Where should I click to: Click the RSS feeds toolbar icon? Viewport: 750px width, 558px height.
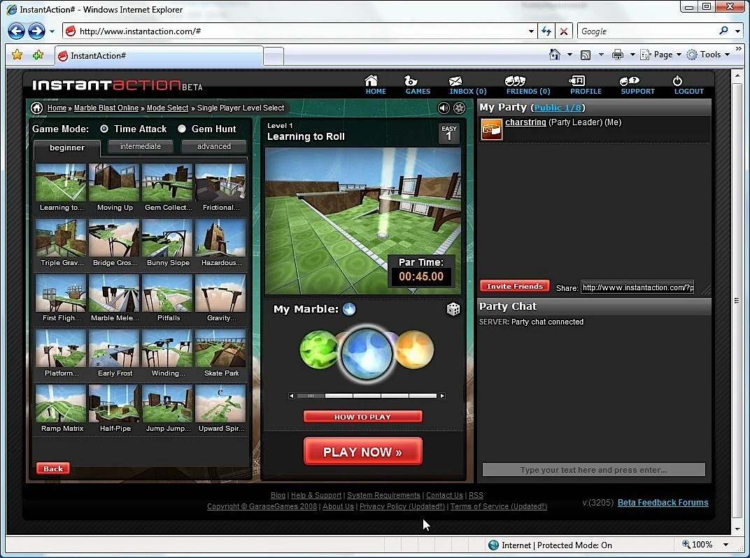586,55
